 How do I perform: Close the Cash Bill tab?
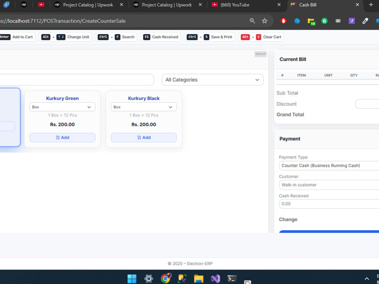pos(357,5)
